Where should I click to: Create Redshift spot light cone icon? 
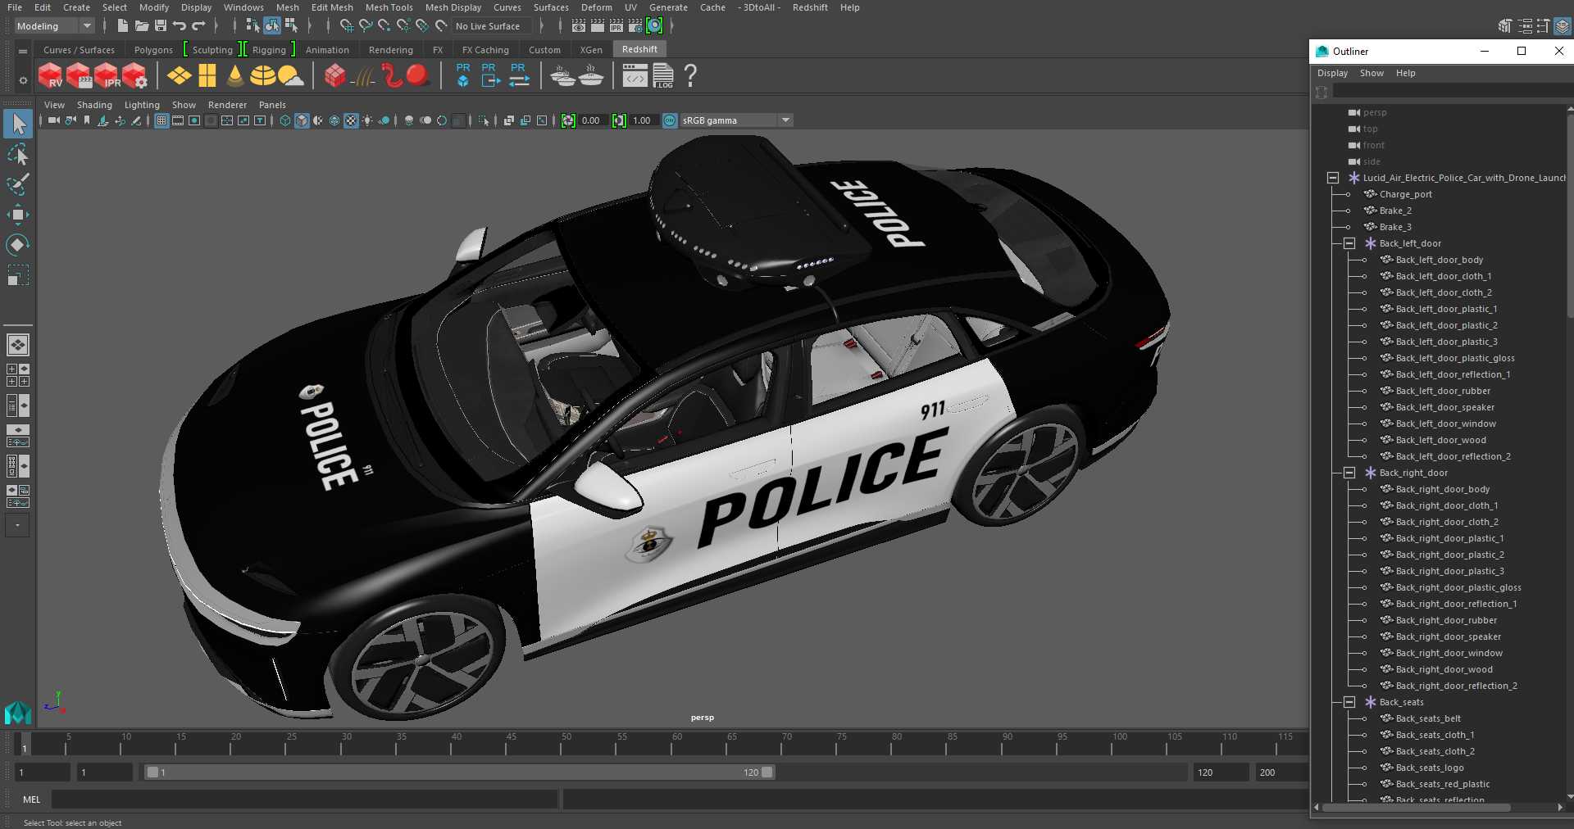coord(235,75)
